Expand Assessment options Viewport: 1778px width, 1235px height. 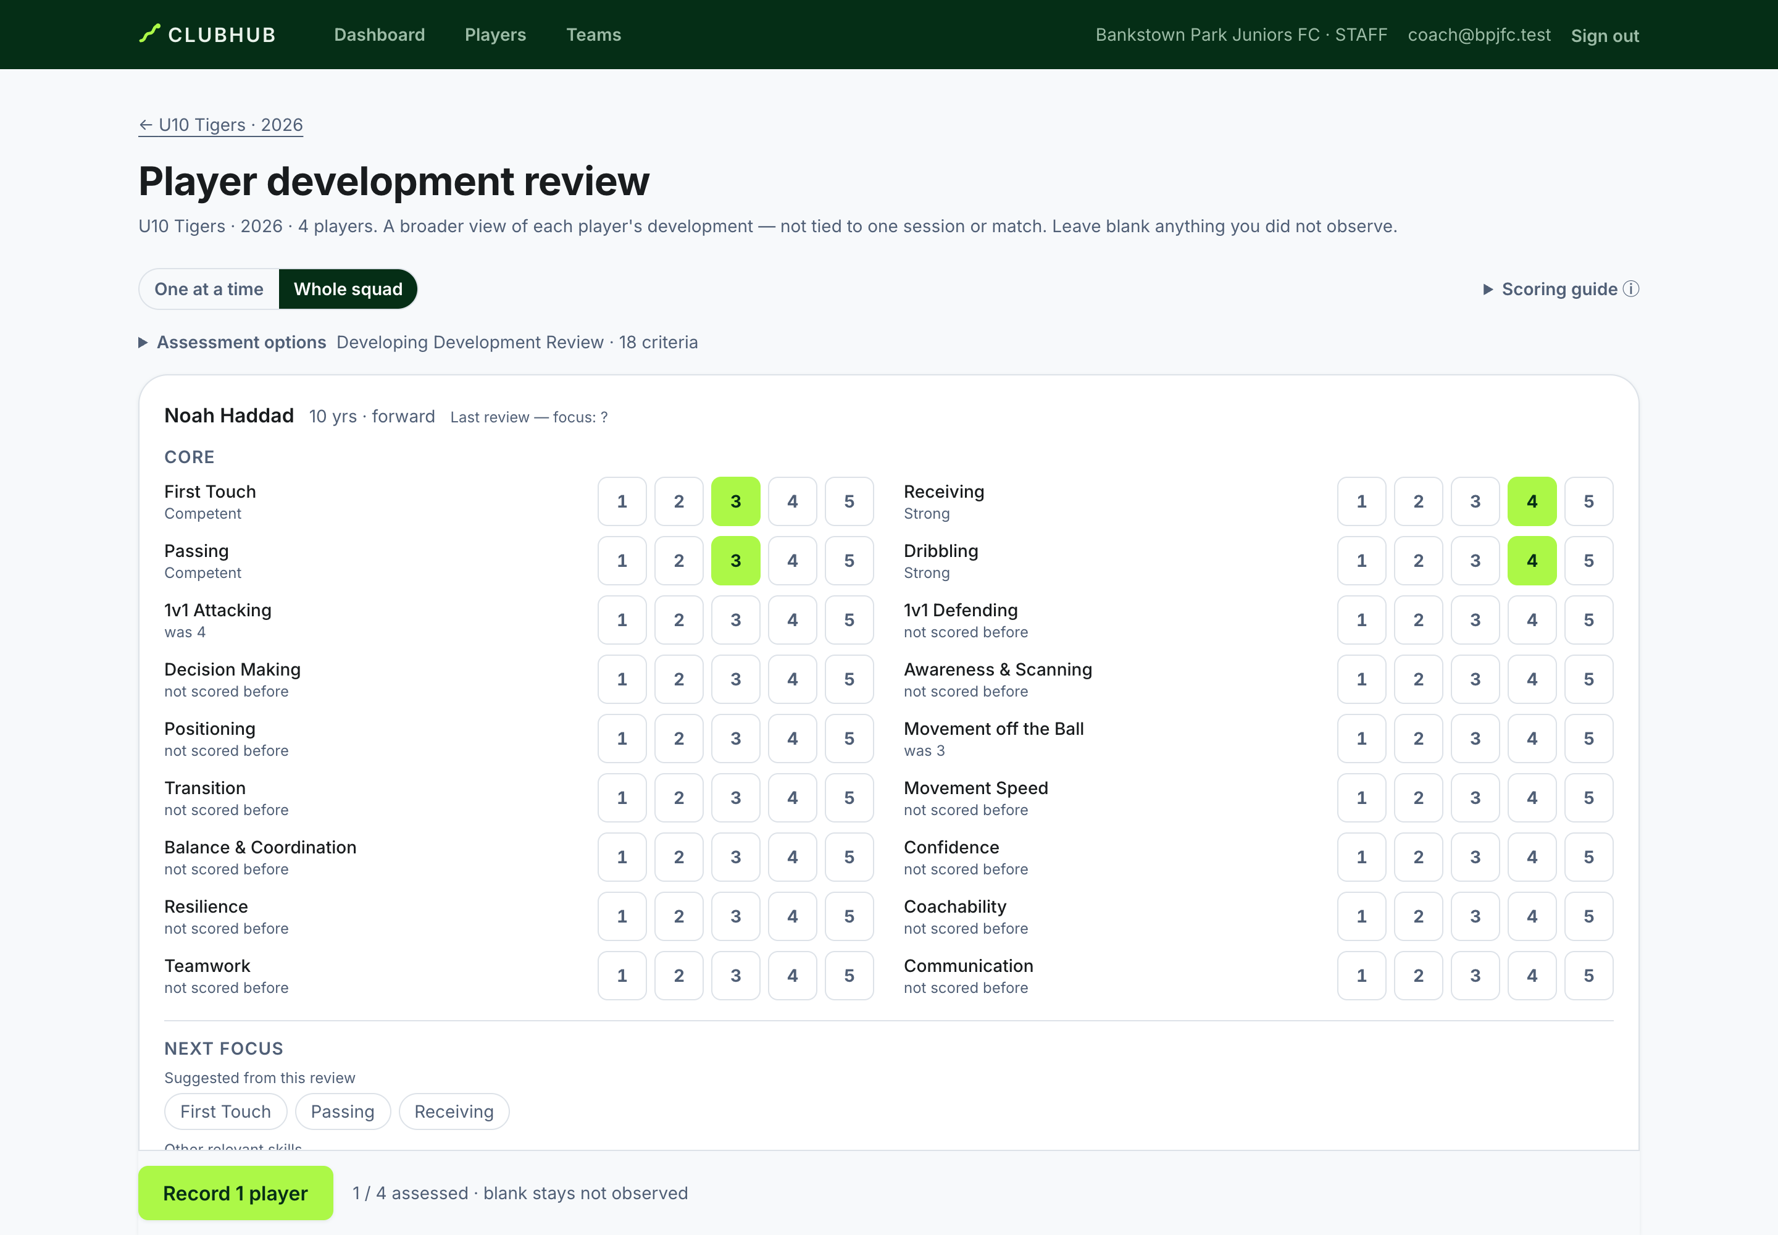(233, 342)
